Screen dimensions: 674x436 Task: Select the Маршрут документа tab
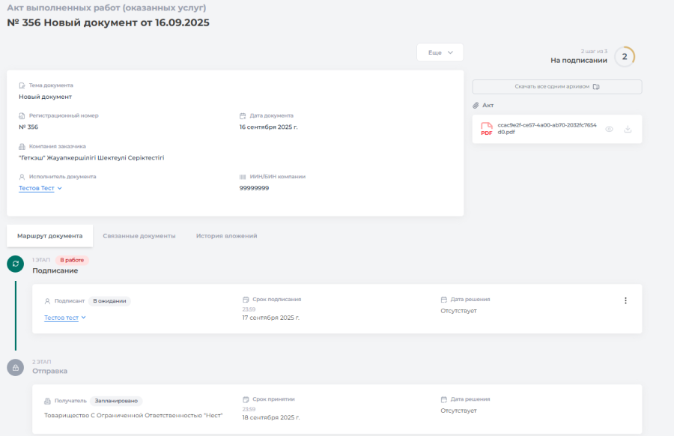pyautogui.click(x=50, y=236)
